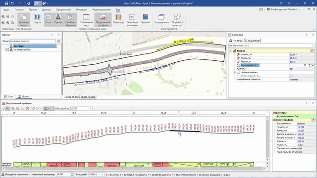Click the selected dark blue profile segment
The height and width of the screenshot is (178, 317).
(185, 131)
